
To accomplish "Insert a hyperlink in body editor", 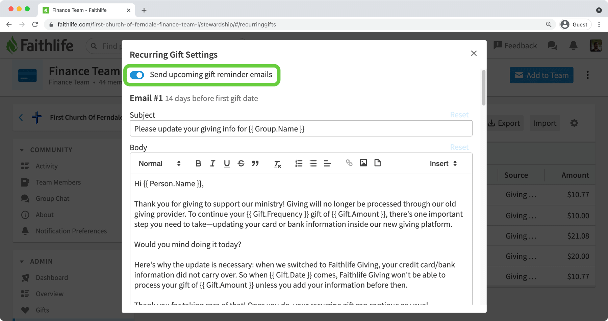I will (349, 163).
